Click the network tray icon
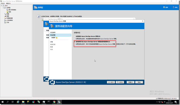This screenshot has width=180, height=105. pos(160,102)
